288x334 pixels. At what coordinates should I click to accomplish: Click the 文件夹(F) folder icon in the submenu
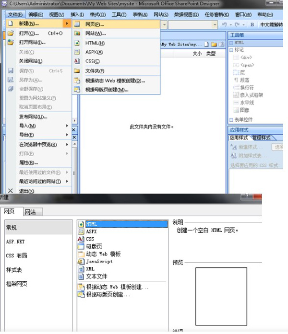coord(77,71)
